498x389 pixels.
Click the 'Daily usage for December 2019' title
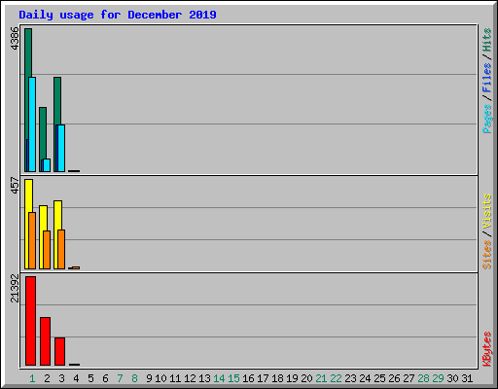point(118,15)
